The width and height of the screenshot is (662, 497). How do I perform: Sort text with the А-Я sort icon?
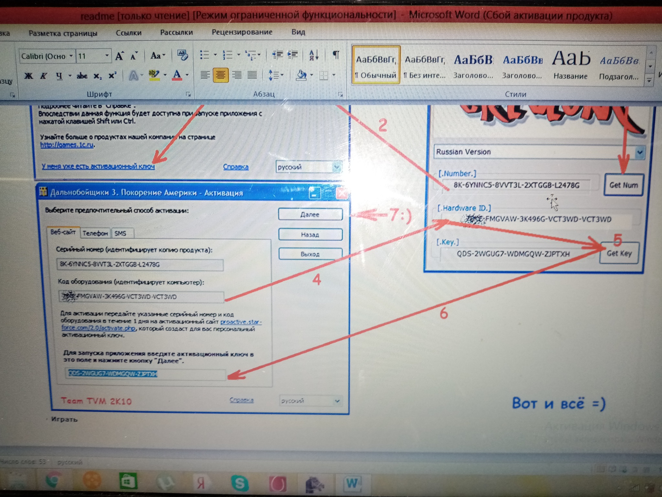pos(313,55)
